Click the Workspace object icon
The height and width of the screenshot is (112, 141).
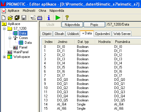click(x=10, y=57)
